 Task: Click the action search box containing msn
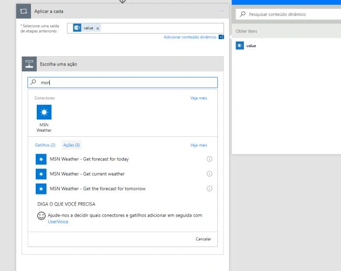[122, 83]
